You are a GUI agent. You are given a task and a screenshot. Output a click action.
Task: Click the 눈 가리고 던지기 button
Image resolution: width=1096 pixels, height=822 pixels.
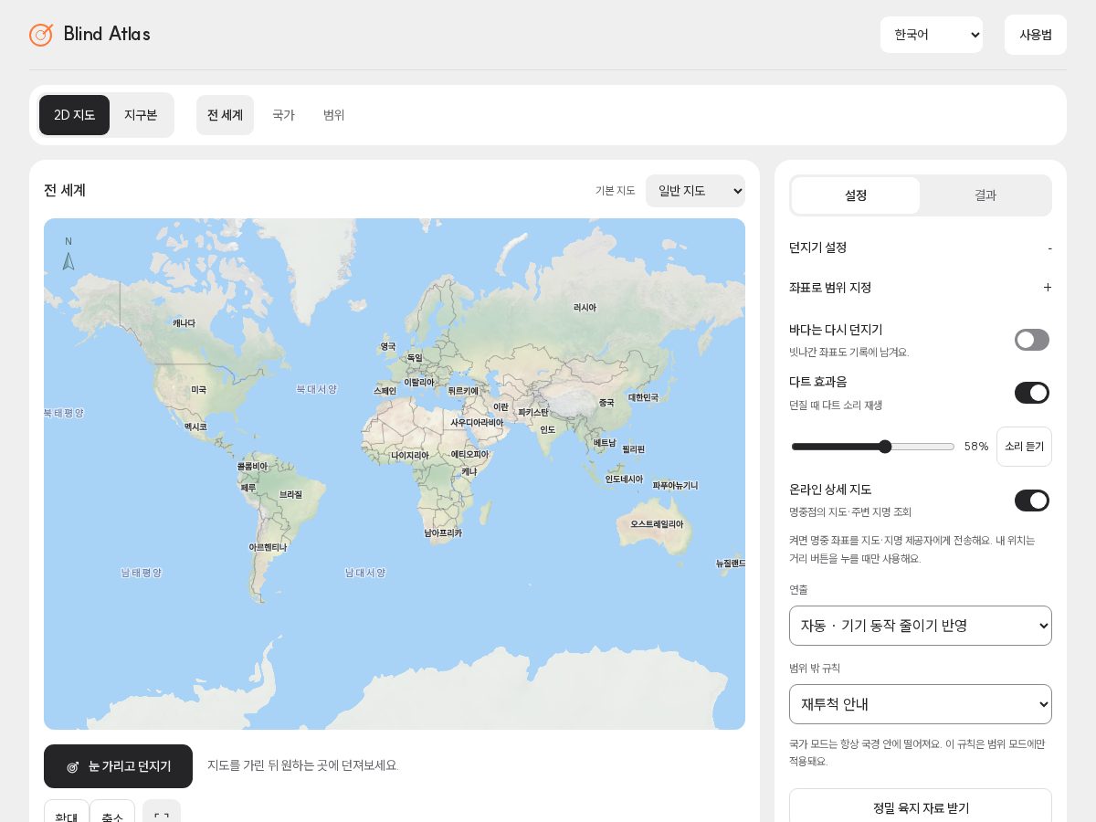click(118, 766)
